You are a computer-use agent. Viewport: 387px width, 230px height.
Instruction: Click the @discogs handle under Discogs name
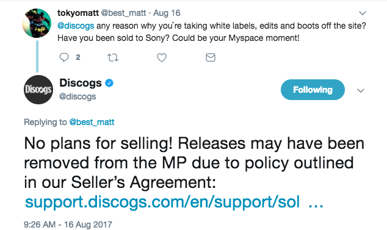pos(78,96)
